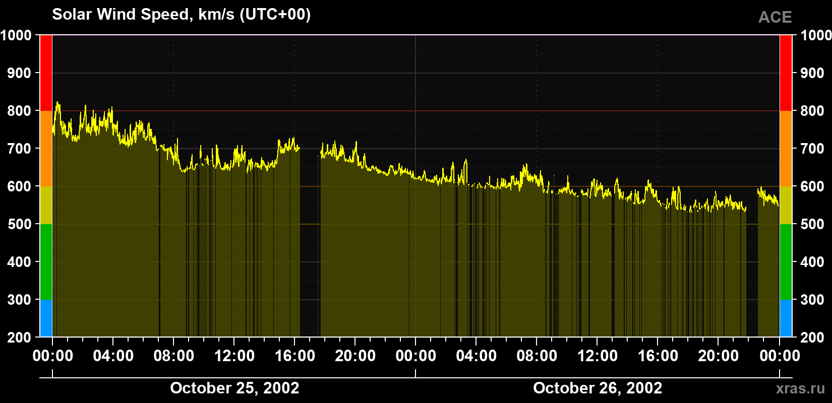Click the 800 label on the left axis
Viewport: 832px width, 403px height.
click(20, 111)
